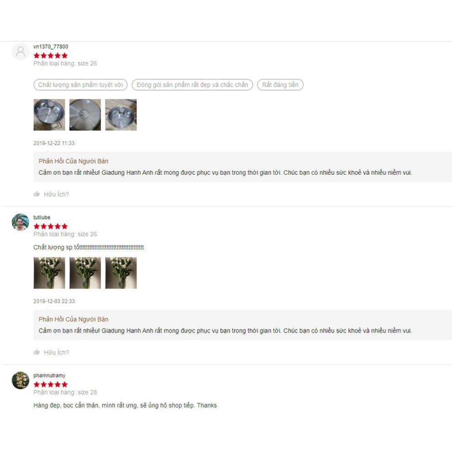Screen dimensions: 452x452
Task: Click the five-star rating of phamnutramy
Action: pos(51,384)
